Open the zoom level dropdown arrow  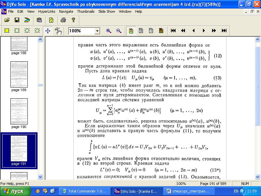[97, 31]
